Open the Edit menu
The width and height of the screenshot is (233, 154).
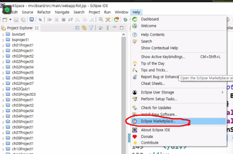coord(15,12)
